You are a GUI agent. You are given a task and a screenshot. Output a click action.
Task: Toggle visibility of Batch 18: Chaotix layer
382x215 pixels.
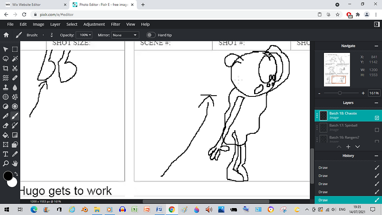[377, 118]
